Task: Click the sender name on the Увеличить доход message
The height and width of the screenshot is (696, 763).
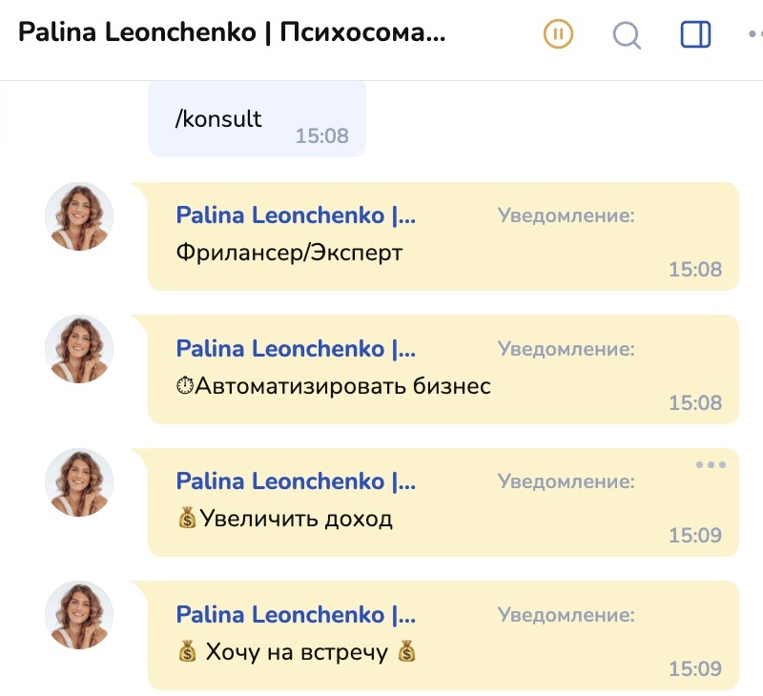Action: (296, 482)
